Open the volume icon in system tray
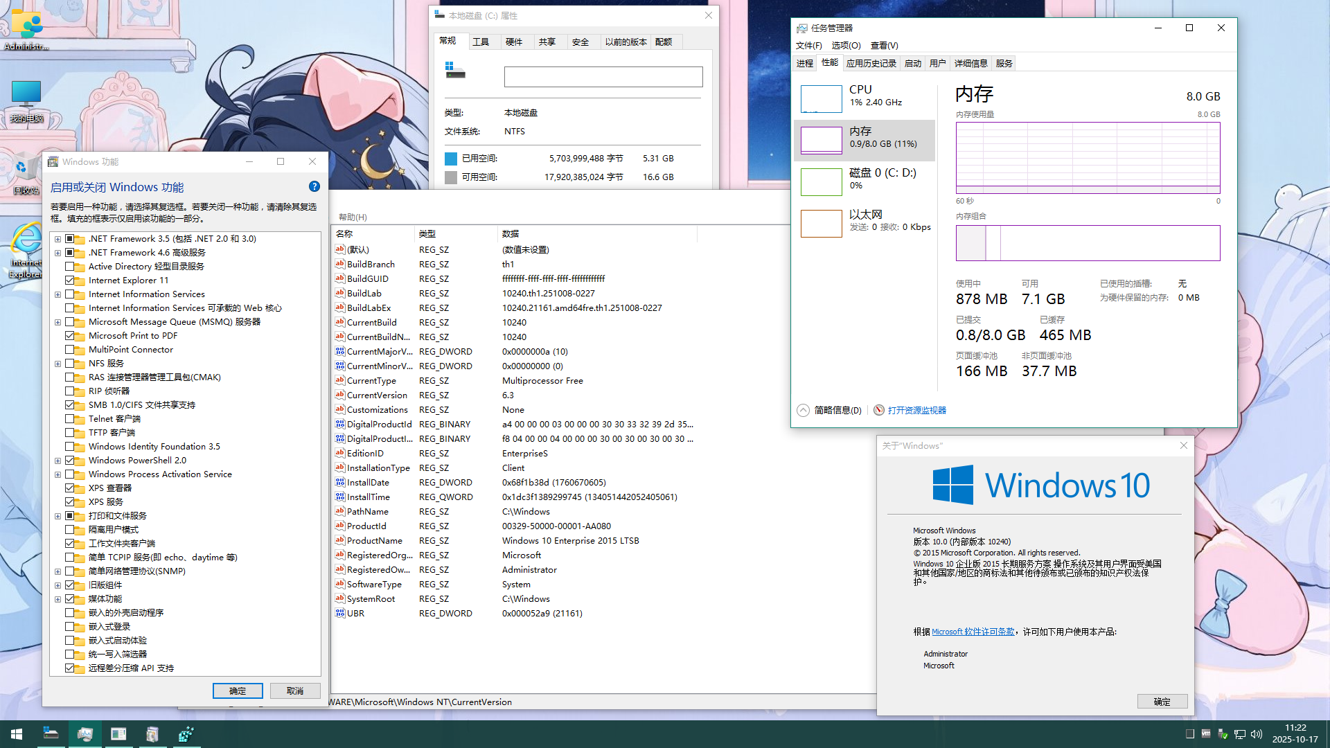Image resolution: width=1330 pixels, height=748 pixels. [1257, 734]
